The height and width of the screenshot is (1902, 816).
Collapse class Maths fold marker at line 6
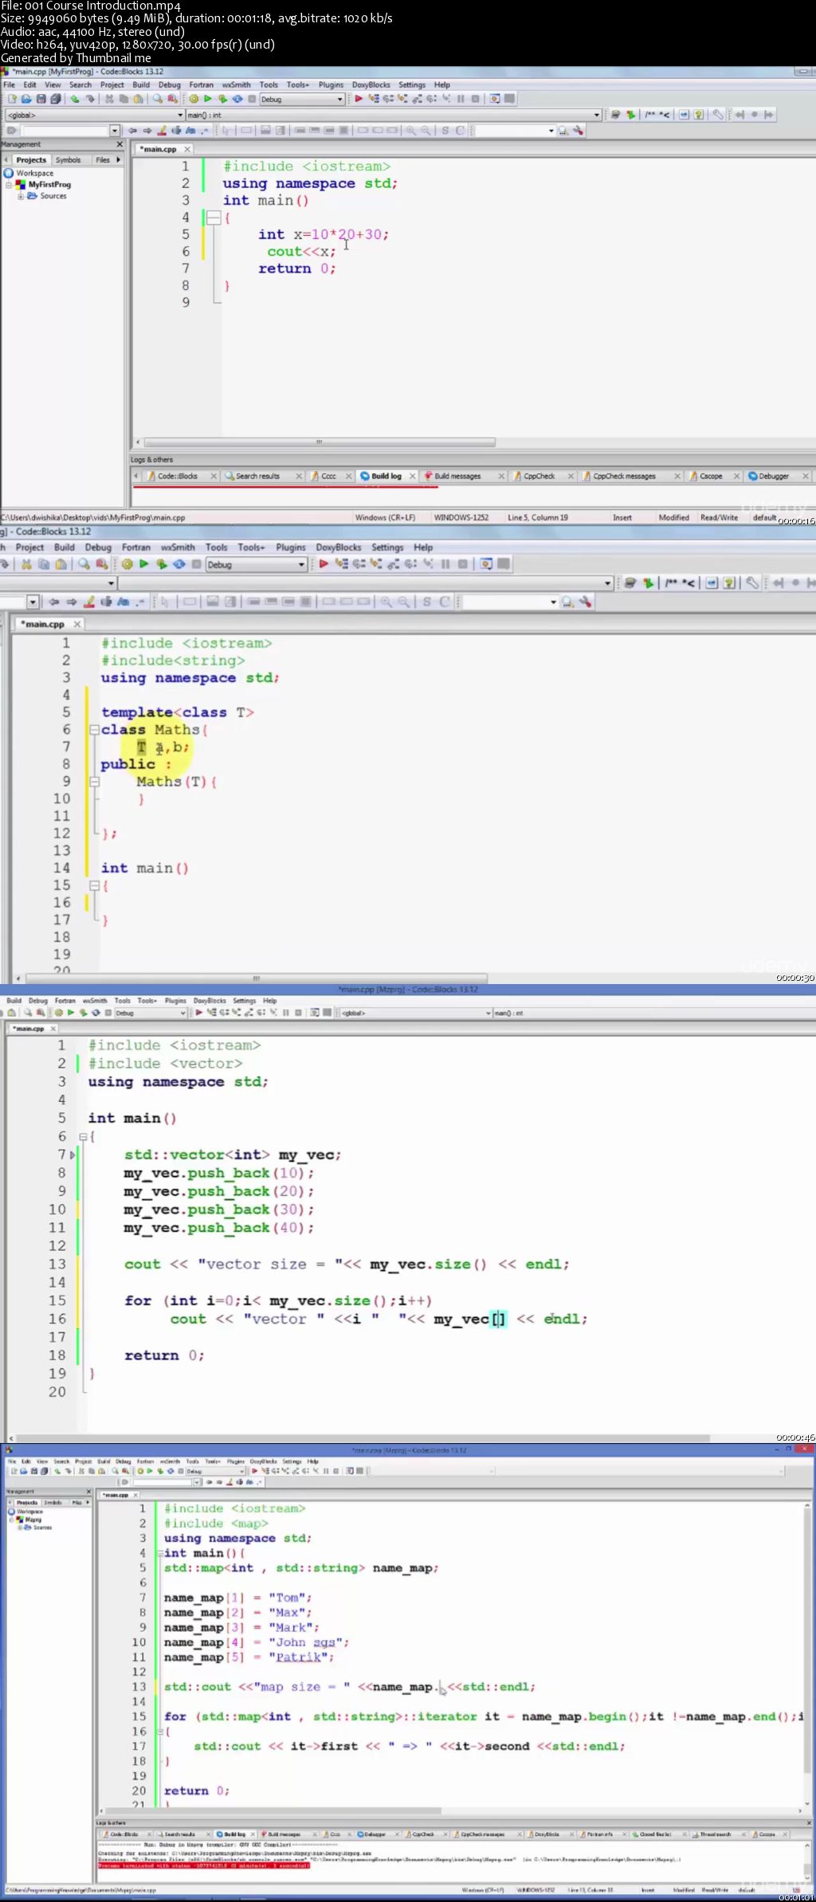click(94, 730)
